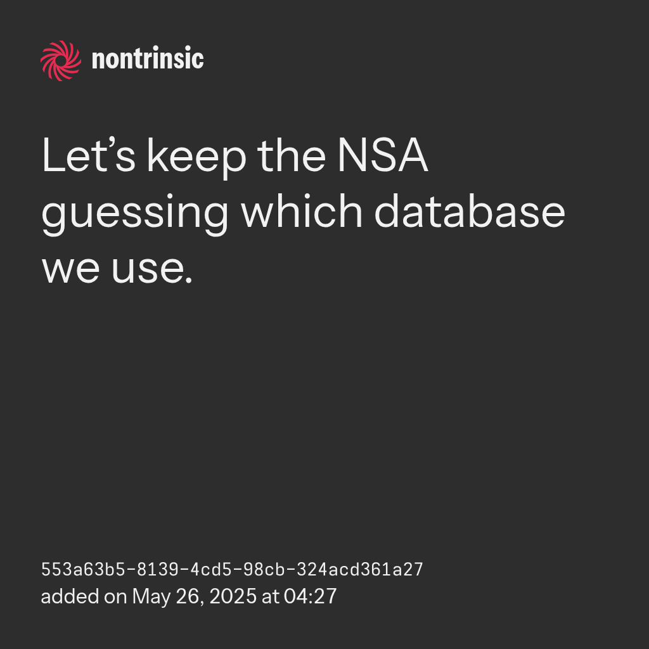Viewport: 649px width, 649px height.
Task: Click the word "which" in headline
Action: [x=302, y=212]
